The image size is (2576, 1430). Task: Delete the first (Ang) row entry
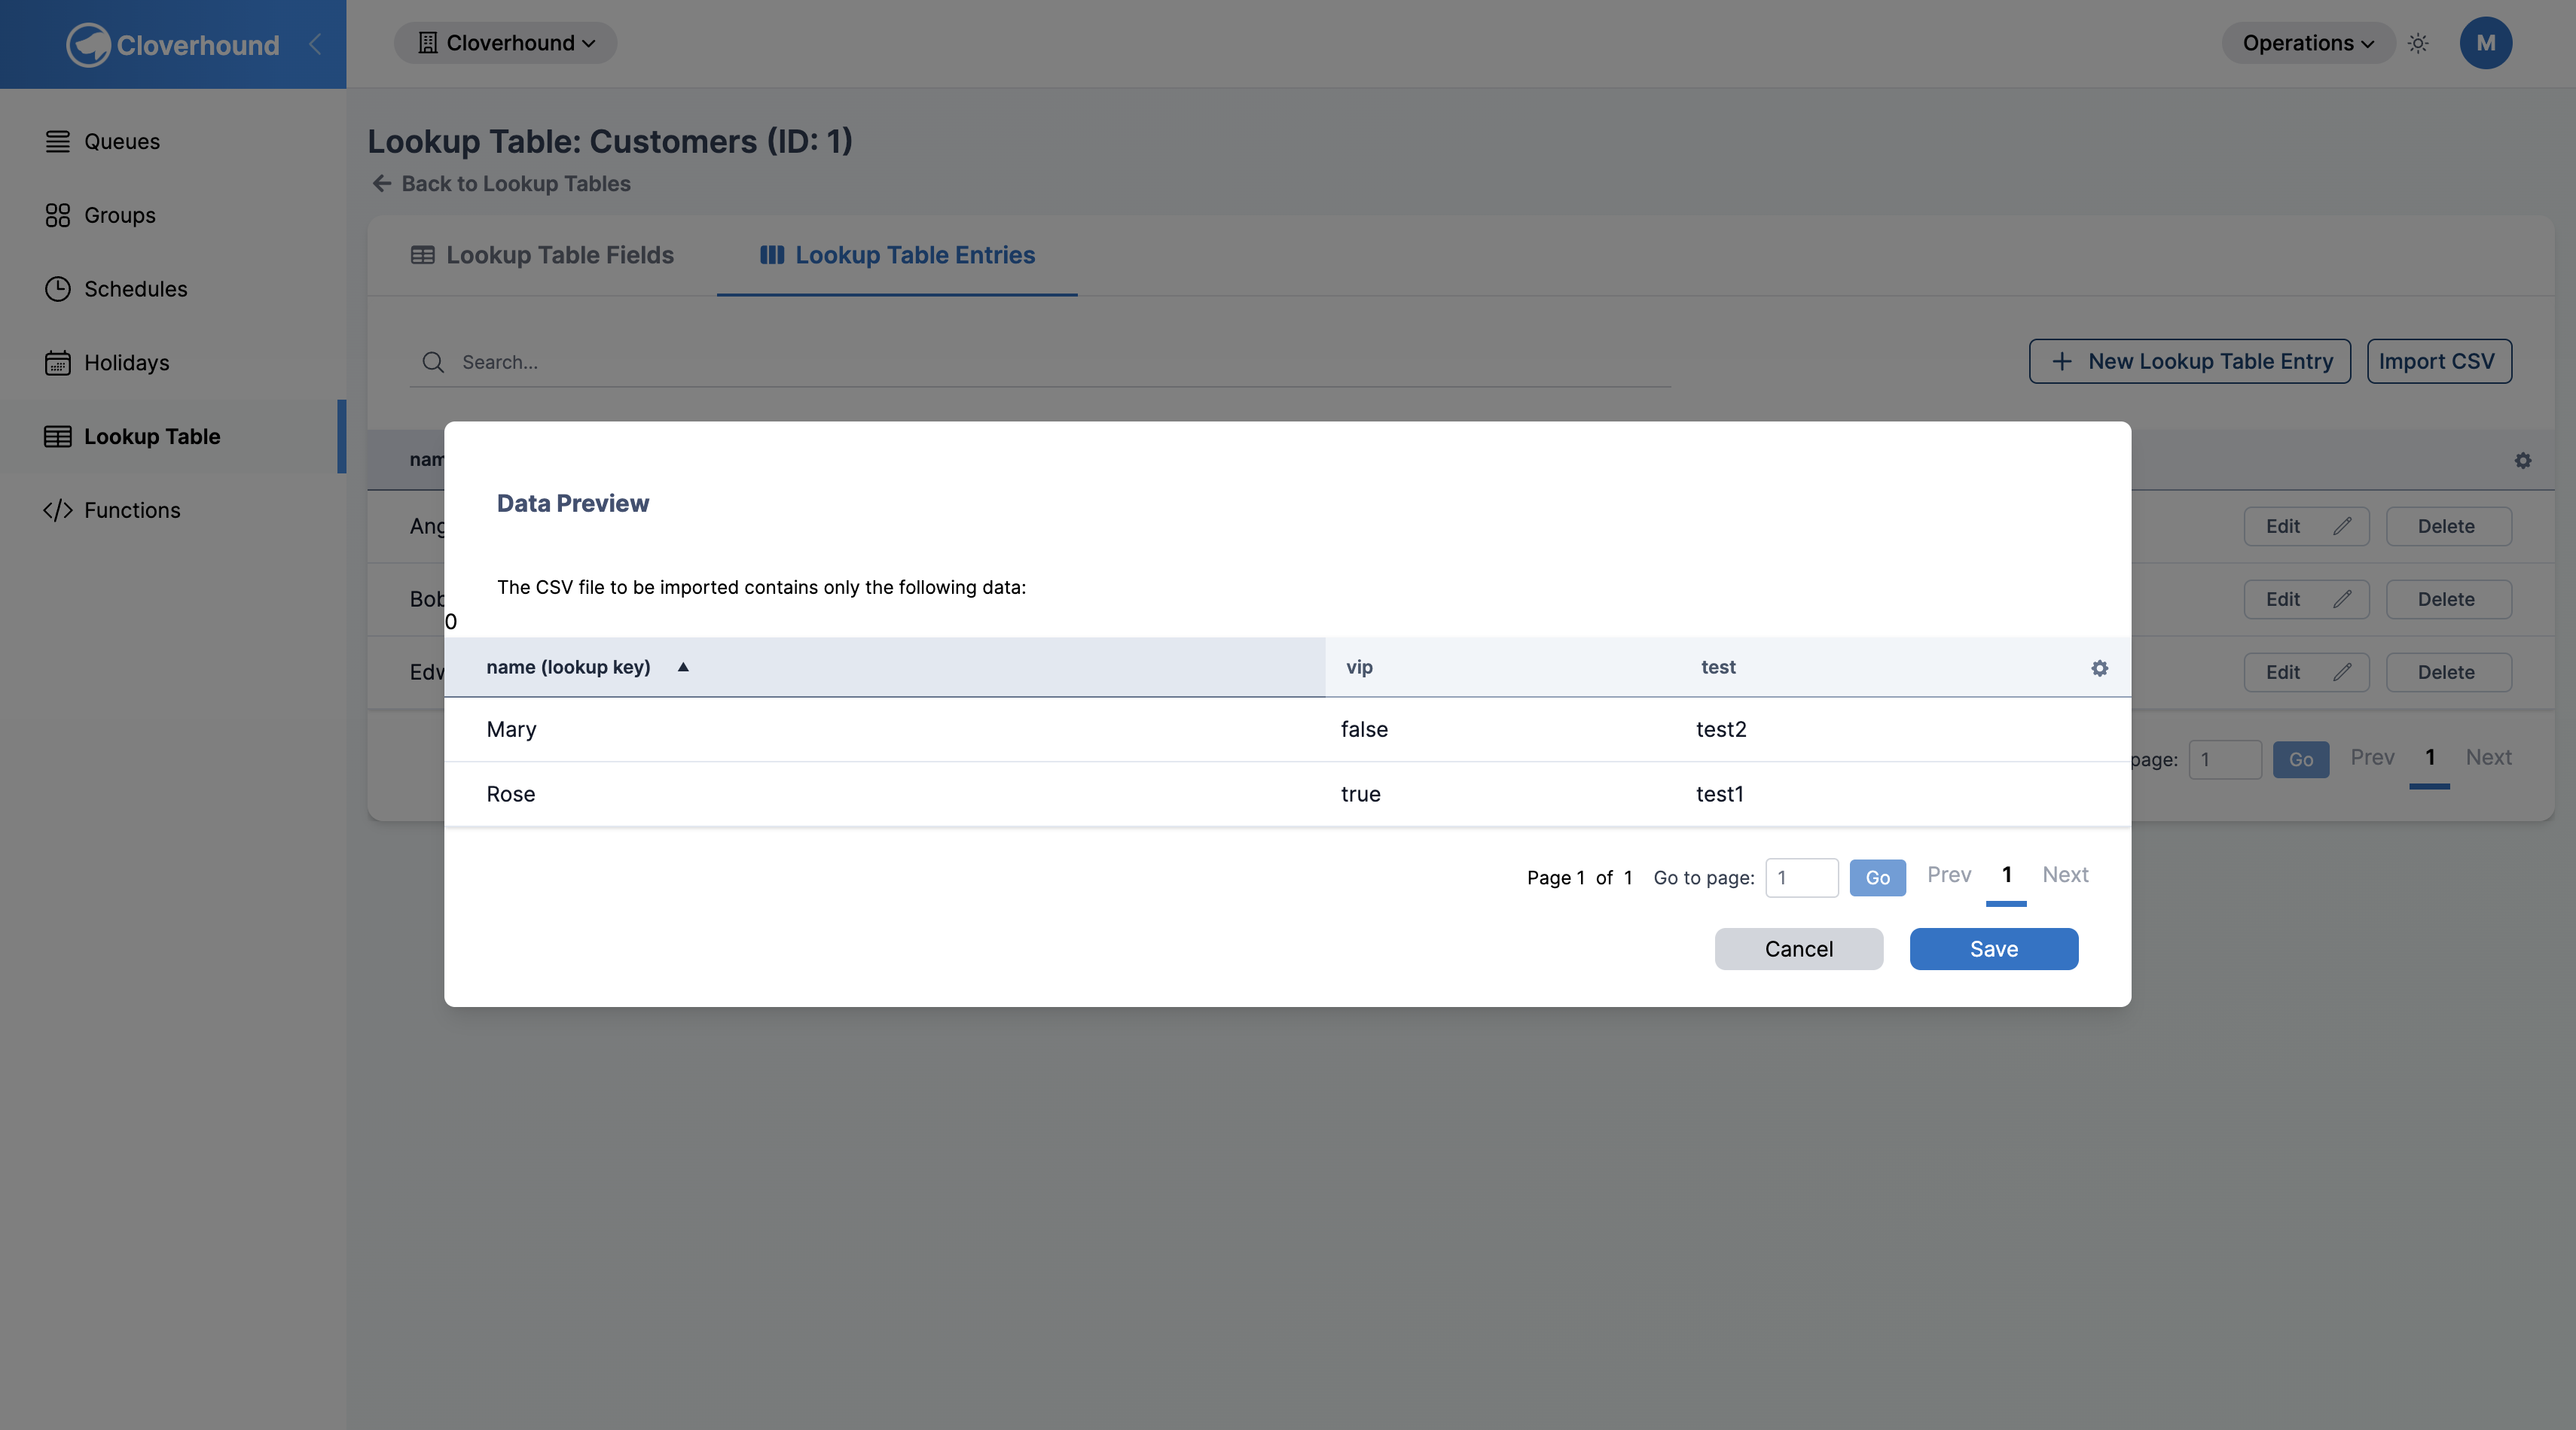click(2448, 527)
